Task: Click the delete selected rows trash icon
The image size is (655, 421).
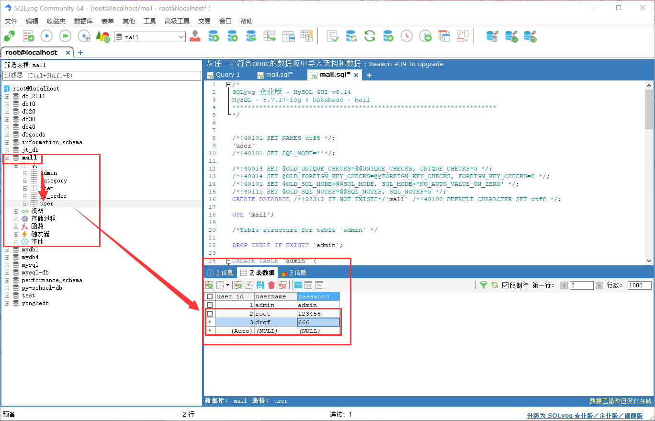Action: tap(271, 285)
